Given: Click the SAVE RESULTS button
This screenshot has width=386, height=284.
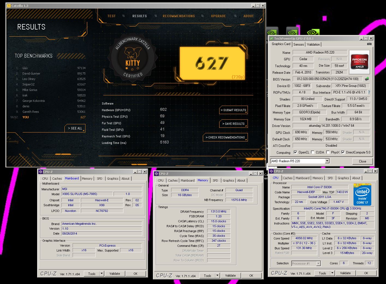Looking at the screenshot, I should 233,124.
